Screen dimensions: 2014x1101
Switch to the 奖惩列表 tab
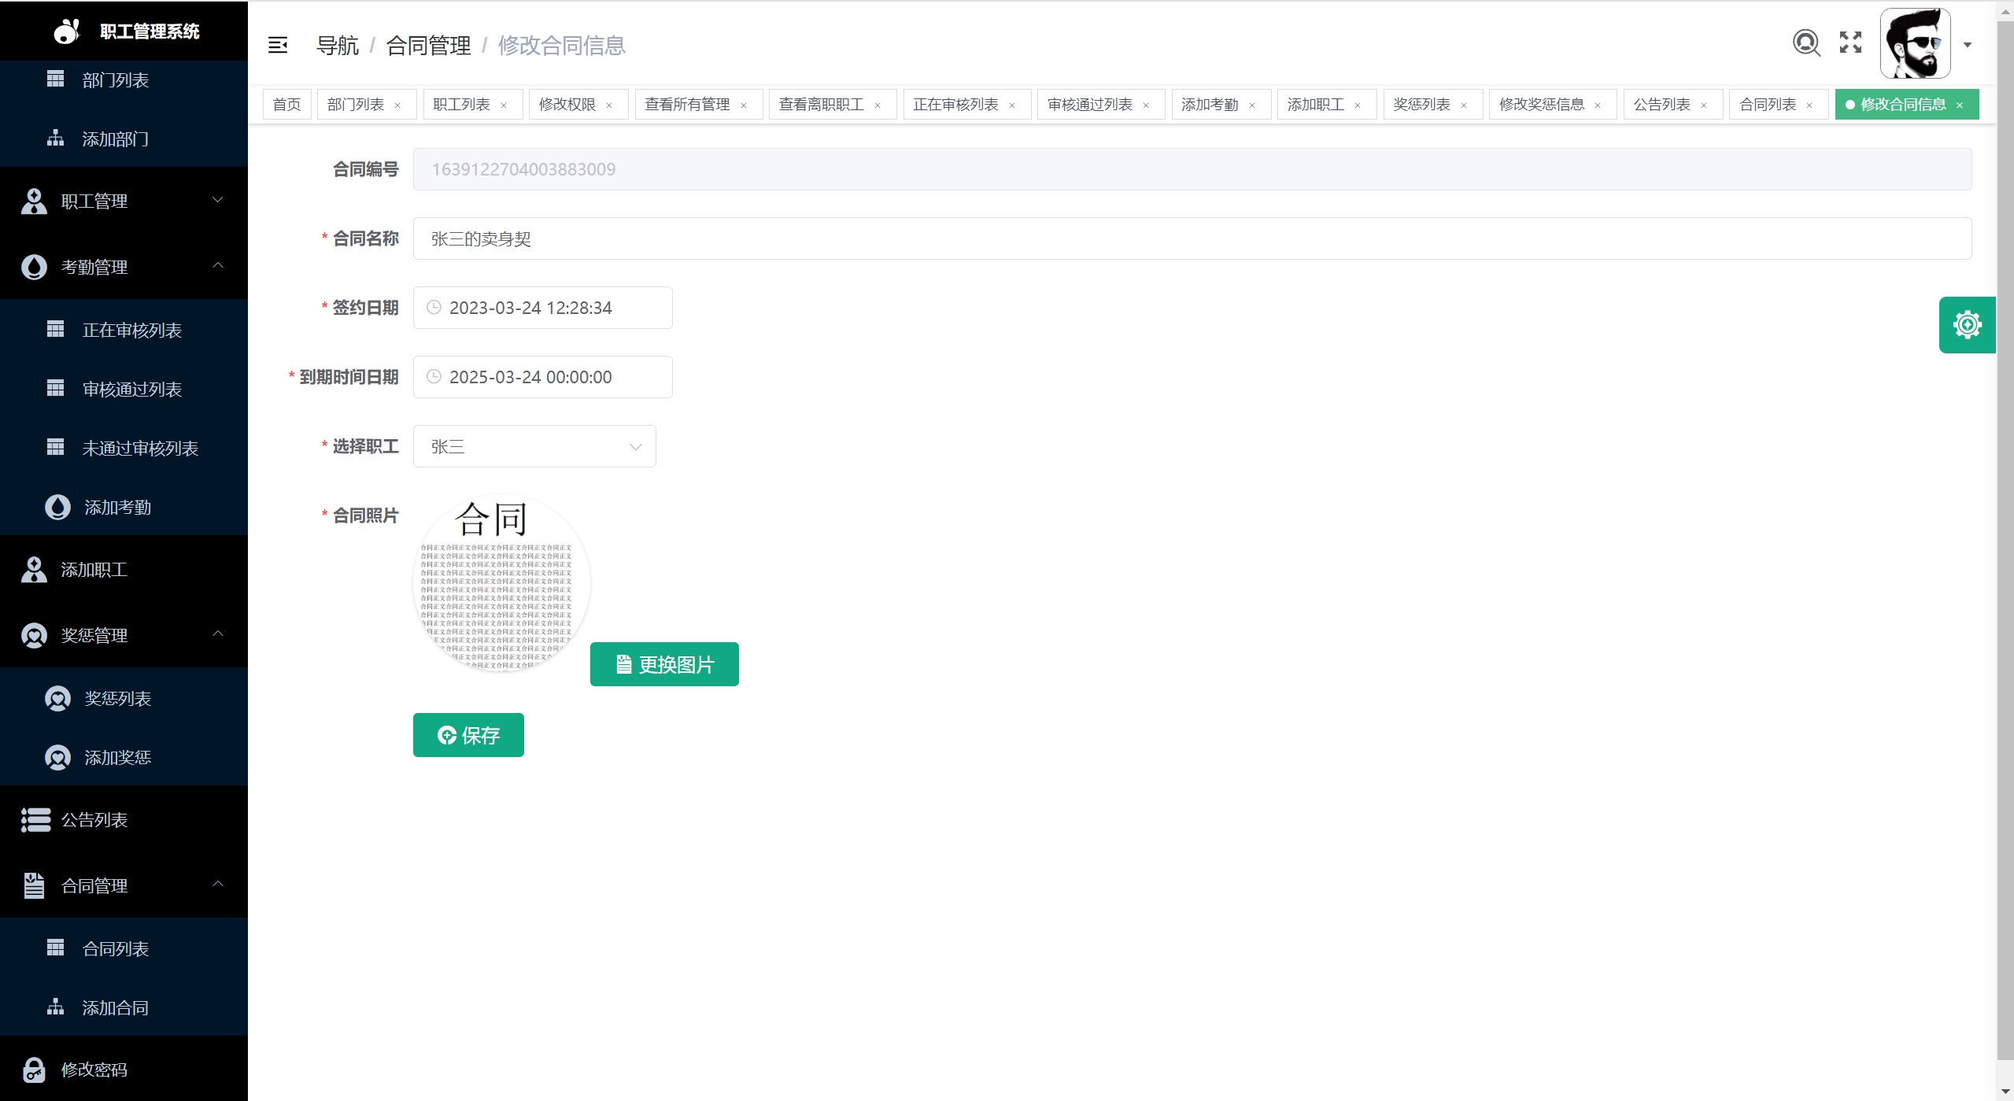[1421, 105]
